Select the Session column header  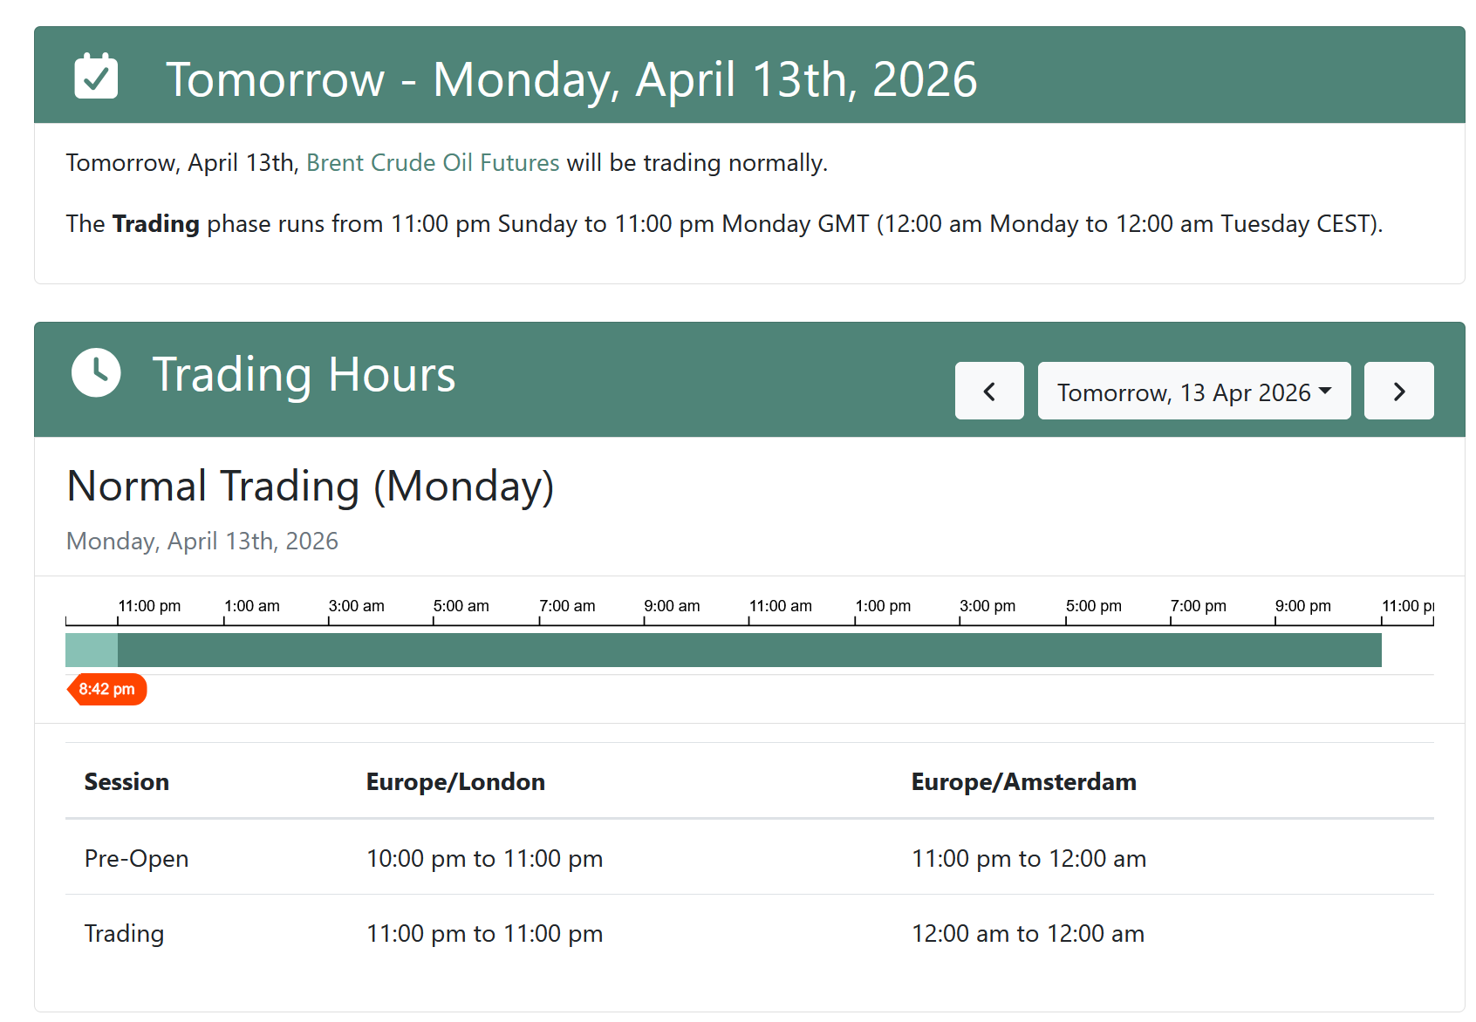pyautogui.click(x=126, y=781)
